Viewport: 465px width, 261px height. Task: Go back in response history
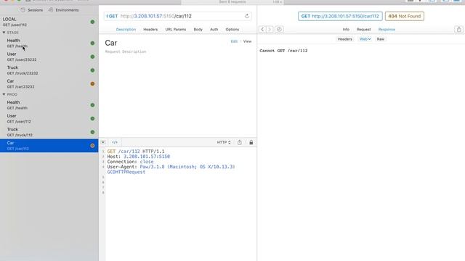[x=262, y=29]
